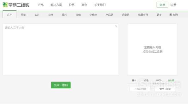Click the 注册 link
Screen dimensions: 188x104
173,5
